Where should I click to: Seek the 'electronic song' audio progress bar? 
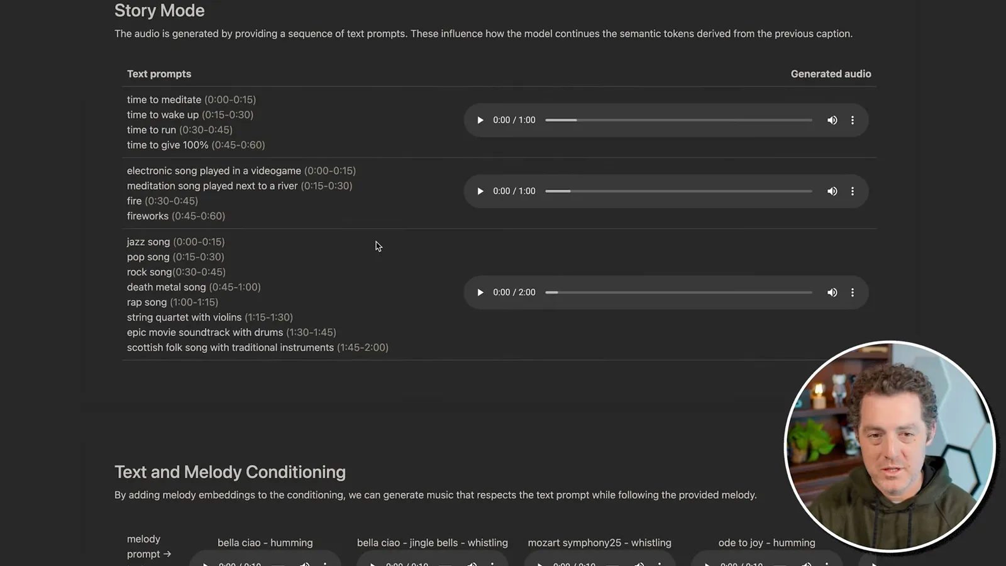point(678,191)
